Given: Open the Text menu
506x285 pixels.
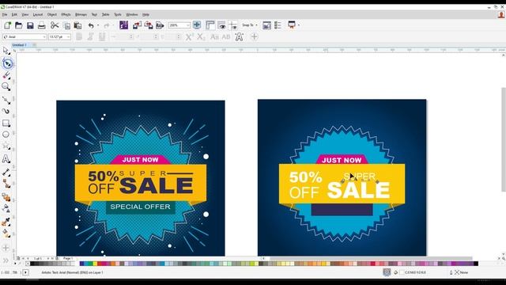Looking at the screenshot, I should click(94, 14).
